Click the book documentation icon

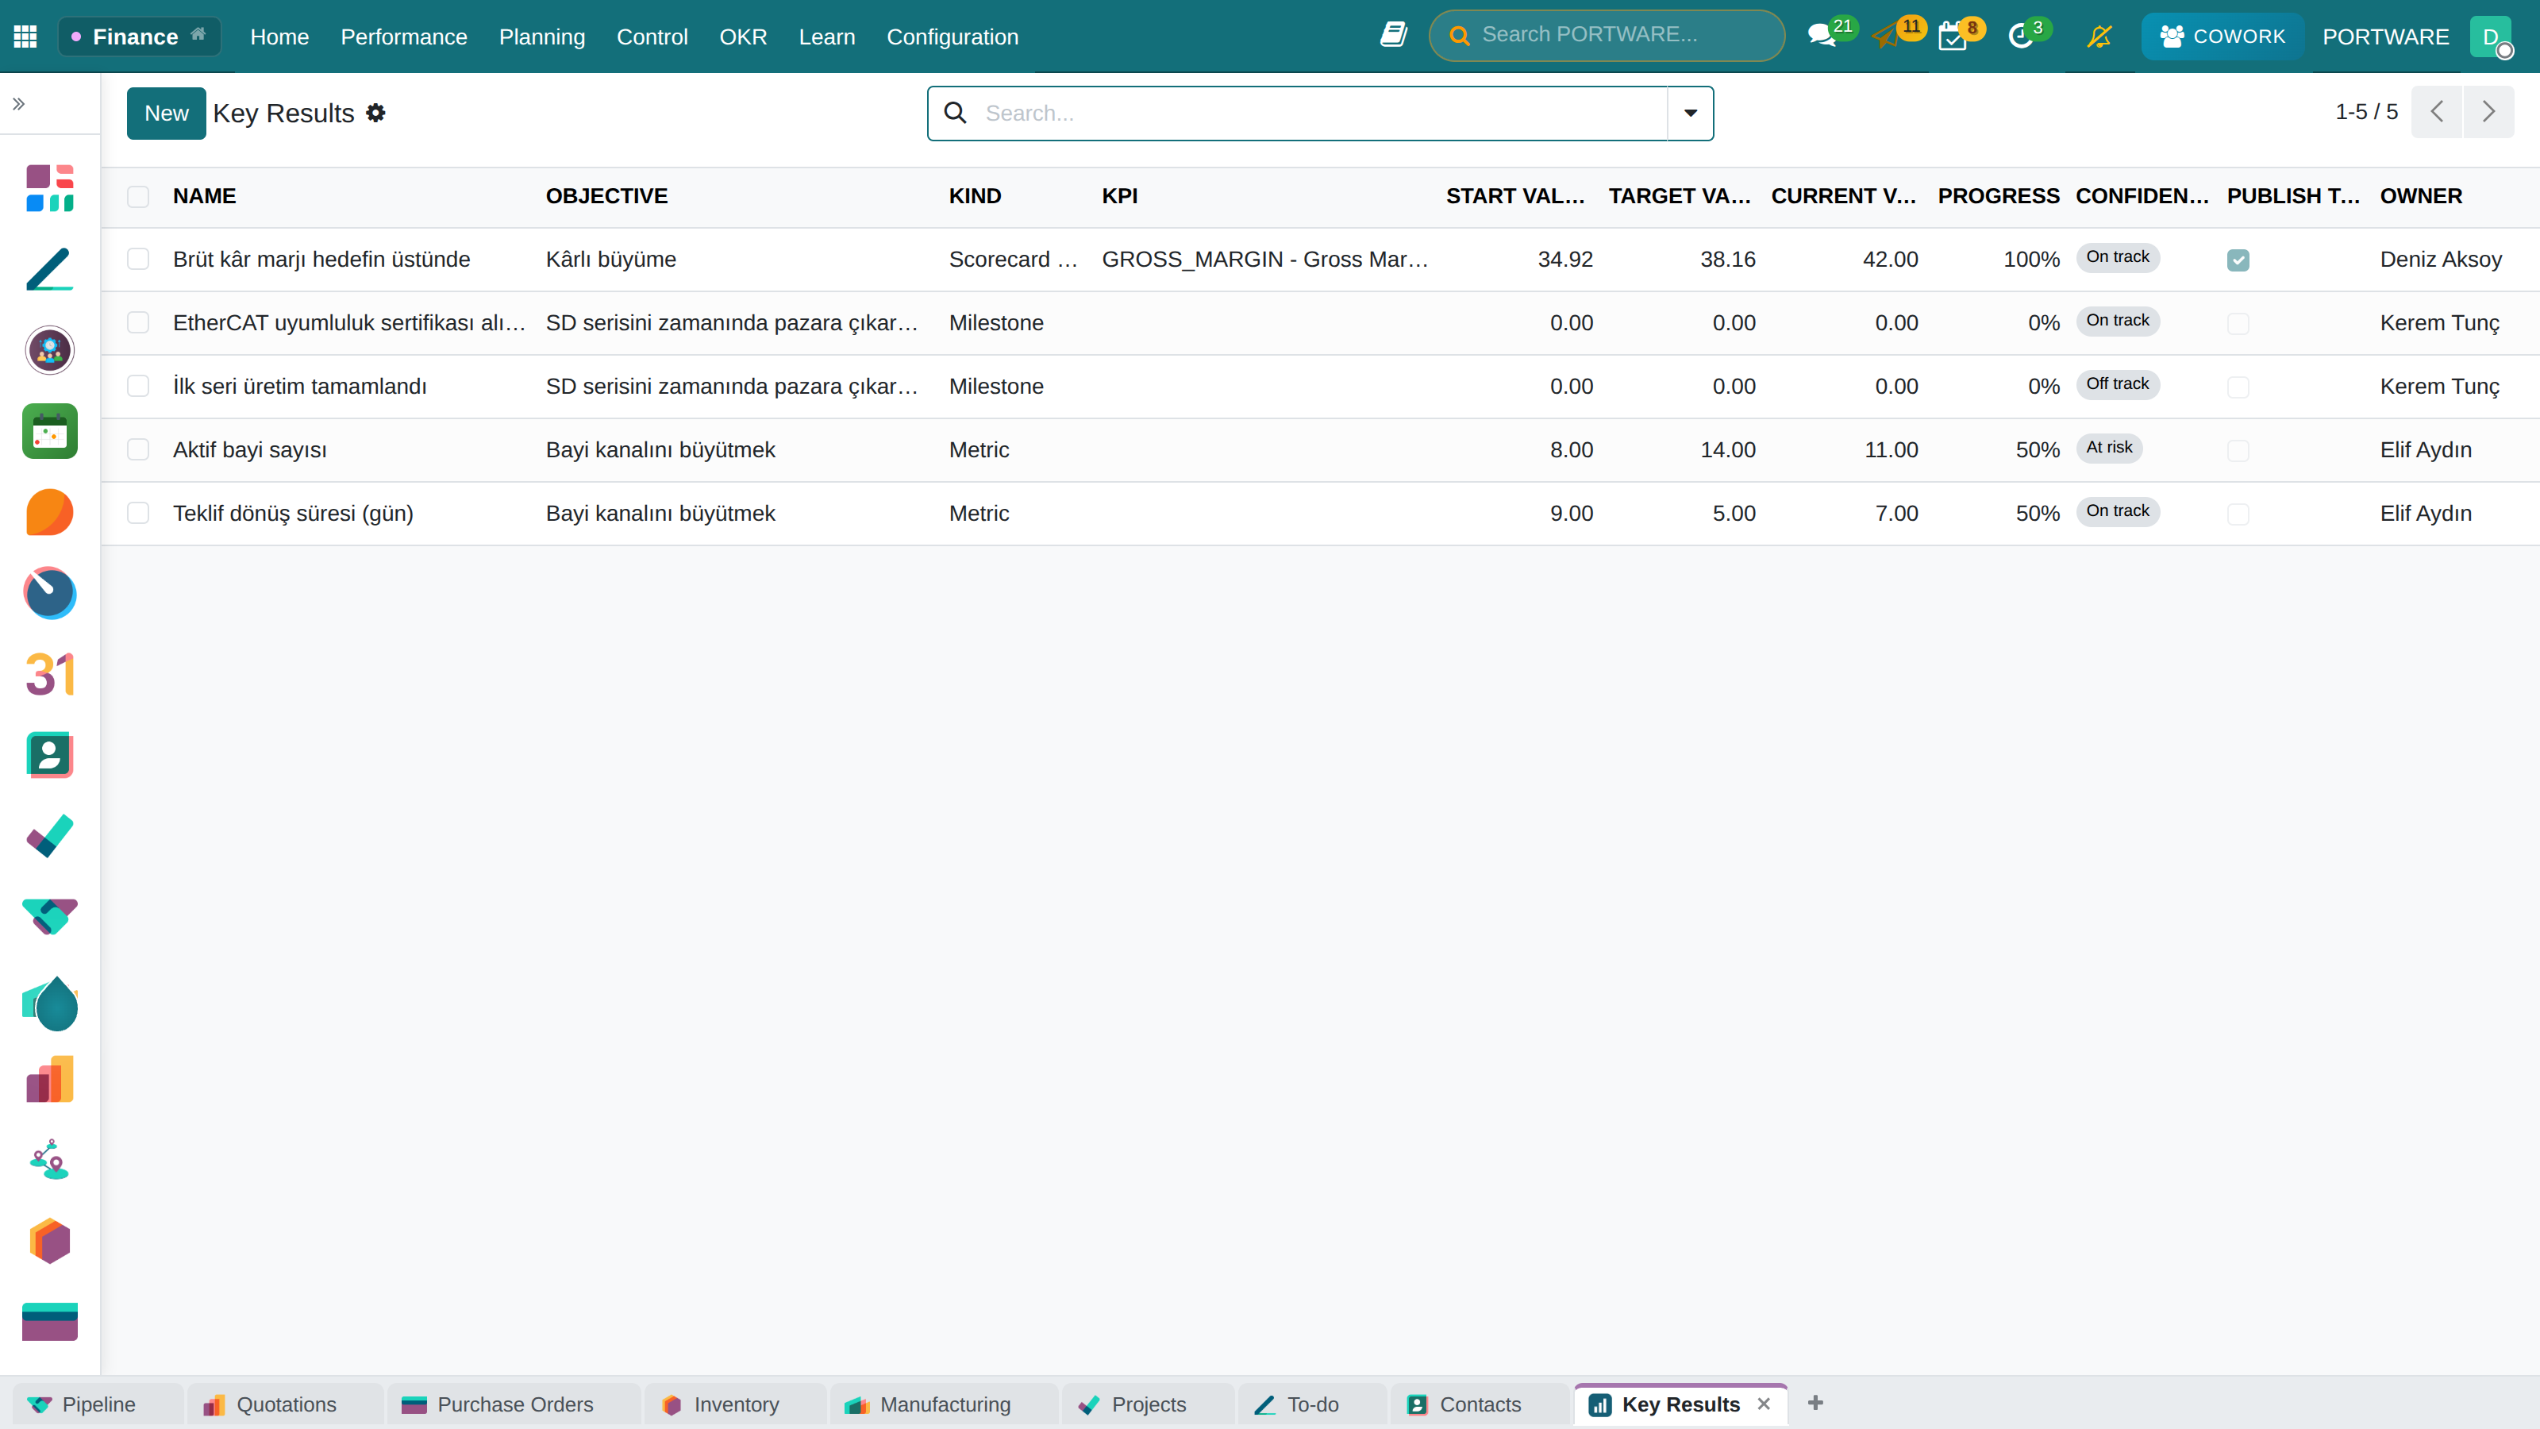click(1392, 36)
